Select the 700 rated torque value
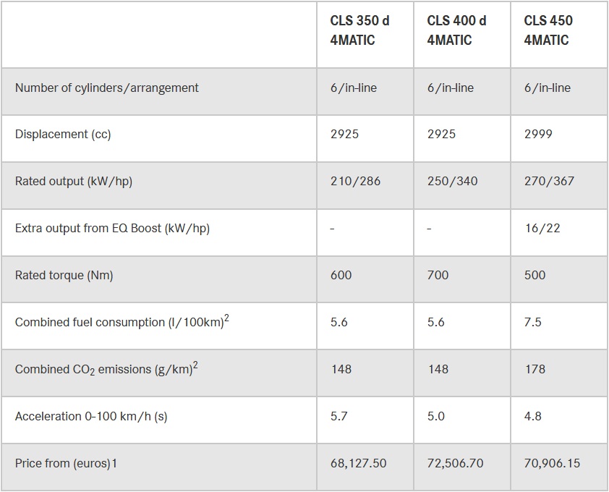Image resolution: width=609 pixels, height=492 pixels. click(x=438, y=275)
